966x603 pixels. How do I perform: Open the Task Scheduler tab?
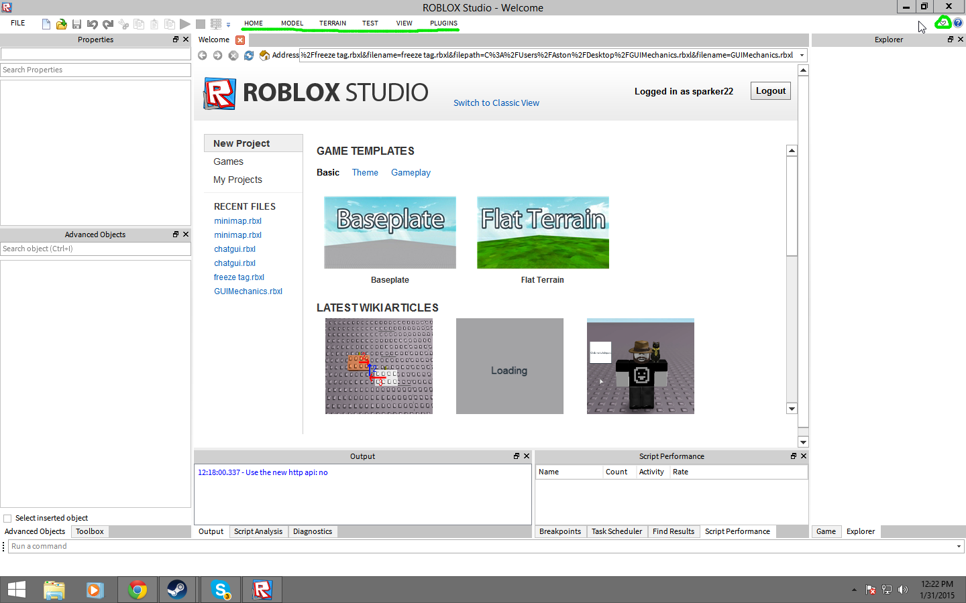point(617,531)
